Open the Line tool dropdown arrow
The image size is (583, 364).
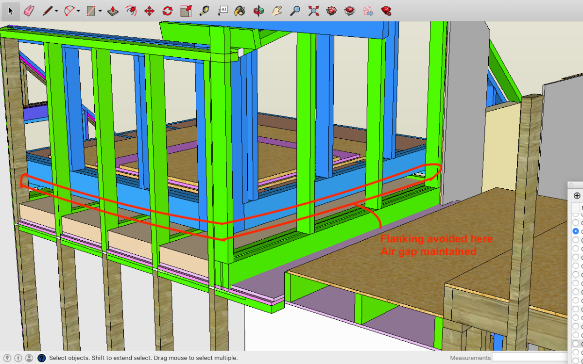[x=56, y=11]
